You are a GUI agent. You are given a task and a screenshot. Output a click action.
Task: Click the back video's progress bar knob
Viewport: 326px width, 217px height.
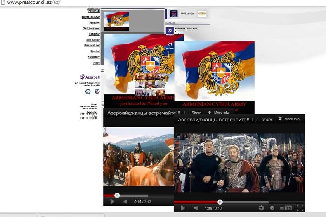click(117, 195)
